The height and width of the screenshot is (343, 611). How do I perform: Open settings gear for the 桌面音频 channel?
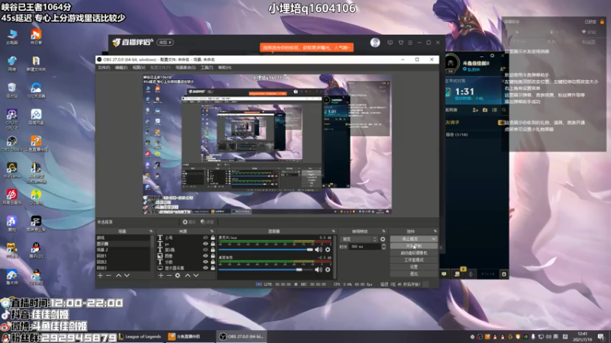[x=328, y=270]
